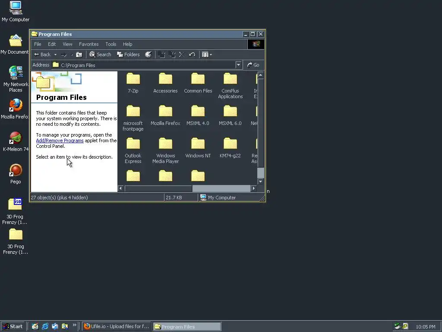The height and width of the screenshot is (332, 442).
Task: Click the Windows logo throbber in Explorer
Action: [256, 44]
